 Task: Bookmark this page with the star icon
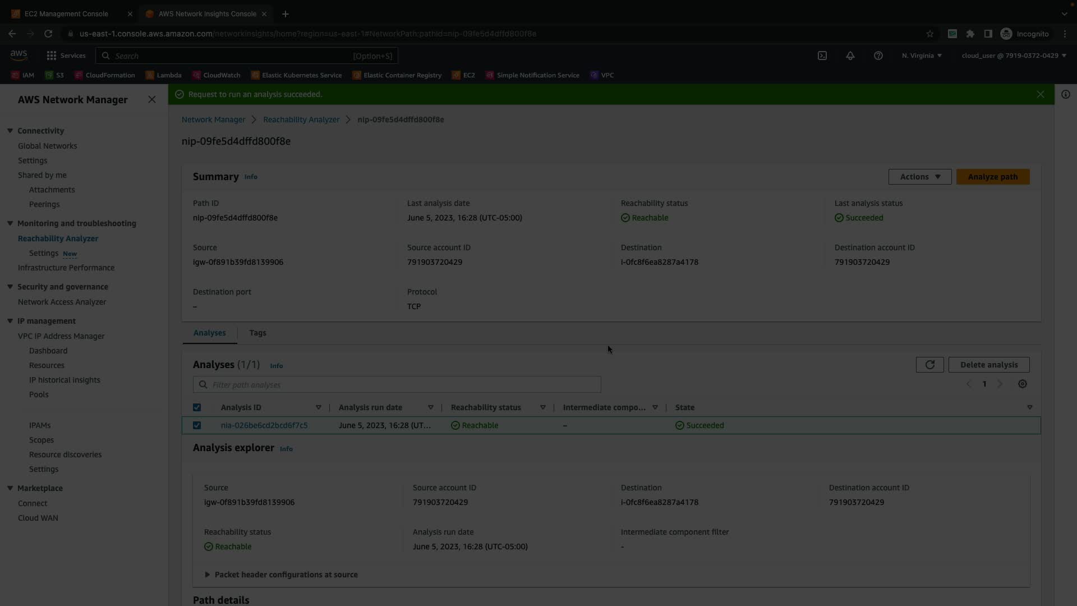click(x=930, y=34)
